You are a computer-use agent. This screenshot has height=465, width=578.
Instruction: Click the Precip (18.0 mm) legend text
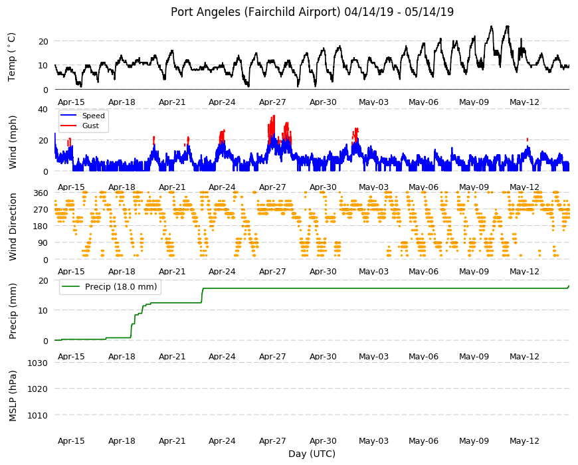pyautogui.click(x=121, y=287)
